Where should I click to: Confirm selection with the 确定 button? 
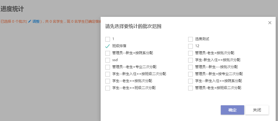pos(232,110)
